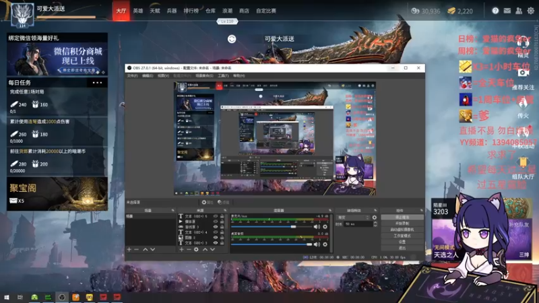Click the transition duration 50 ms input field

pyautogui.click(x=358, y=224)
